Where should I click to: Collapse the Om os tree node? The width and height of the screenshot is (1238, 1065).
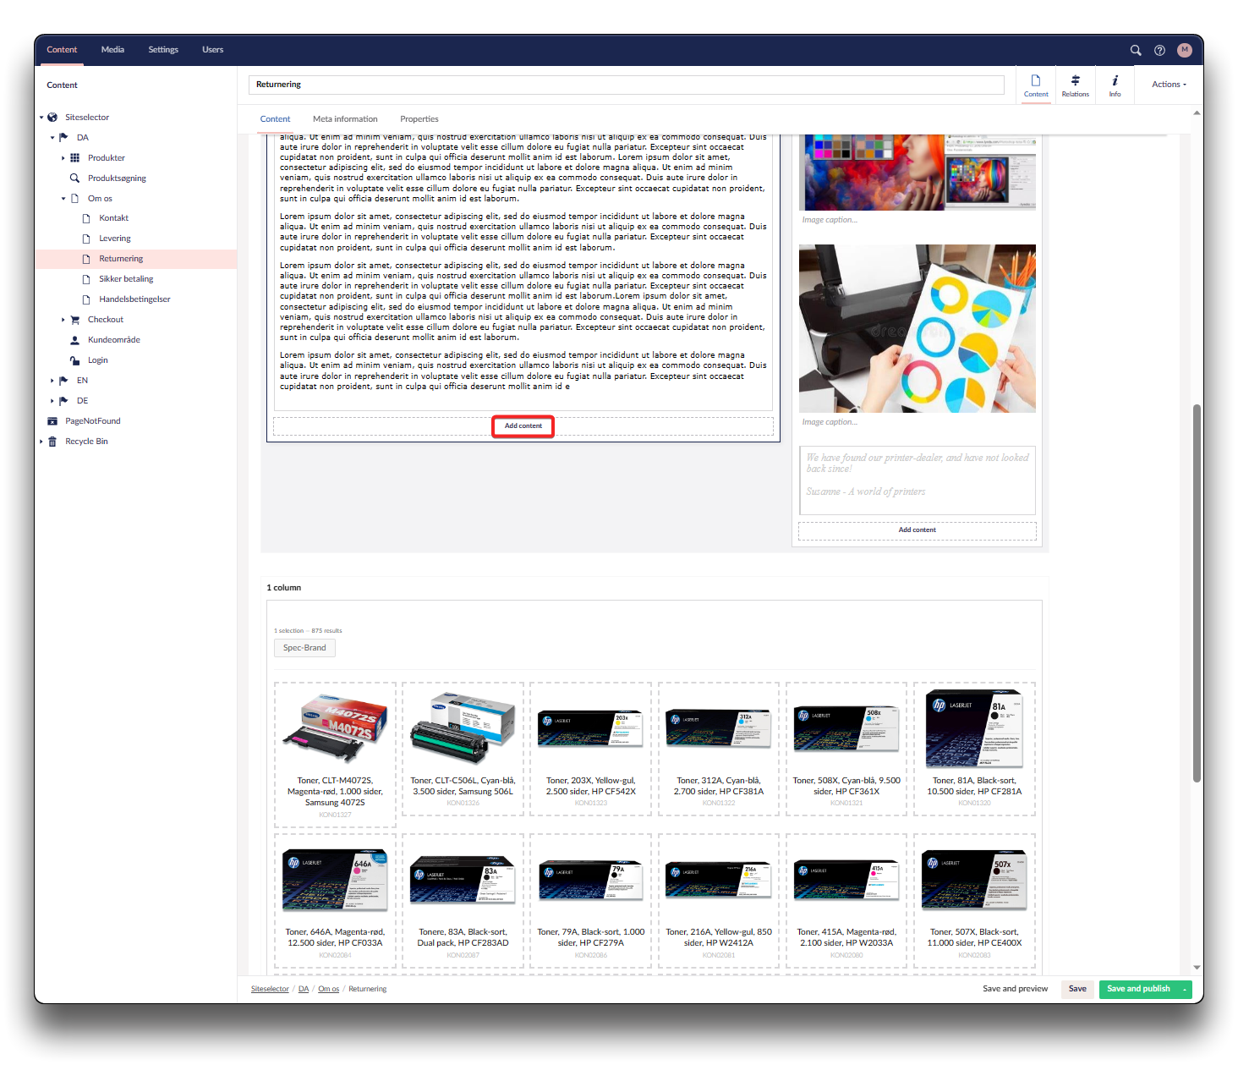[63, 199]
